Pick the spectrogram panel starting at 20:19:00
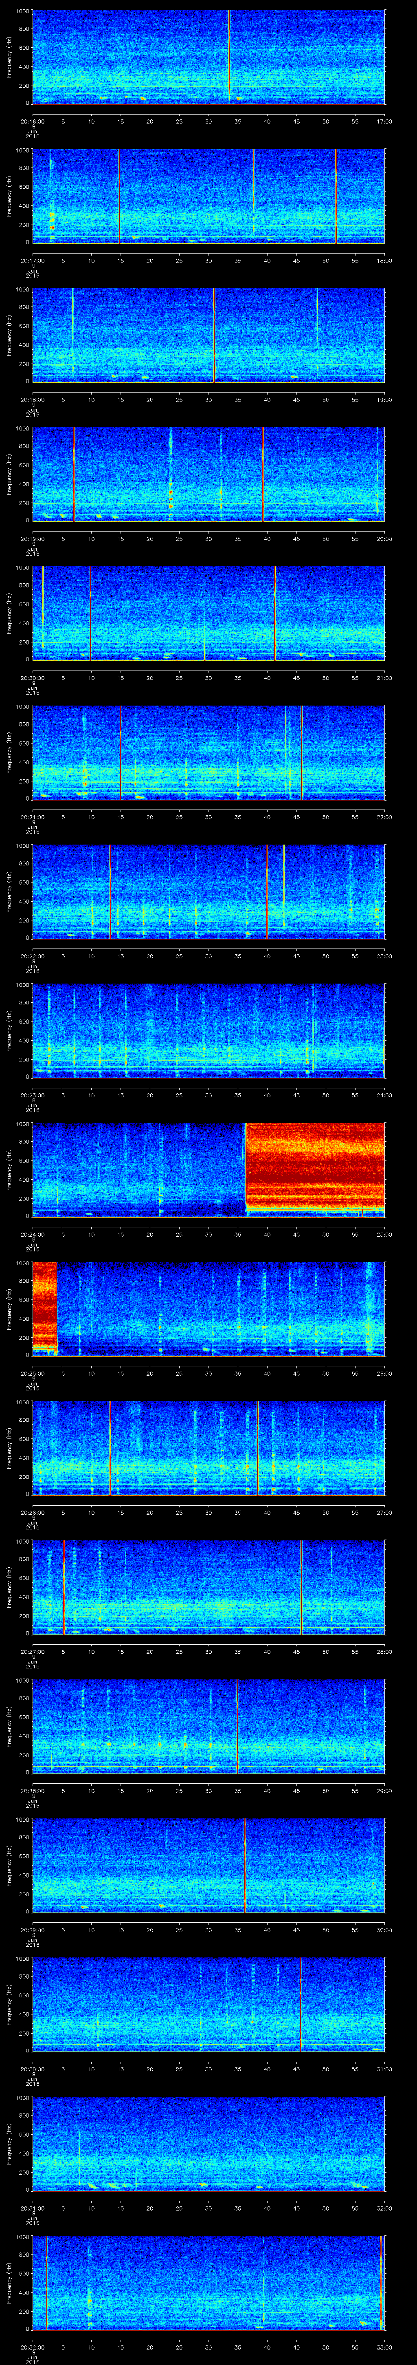Viewport: 417px width, 2365px height. coord(208,474)
